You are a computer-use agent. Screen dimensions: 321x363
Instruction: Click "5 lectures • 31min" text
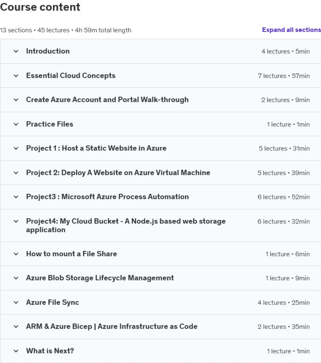pos(284,148)
